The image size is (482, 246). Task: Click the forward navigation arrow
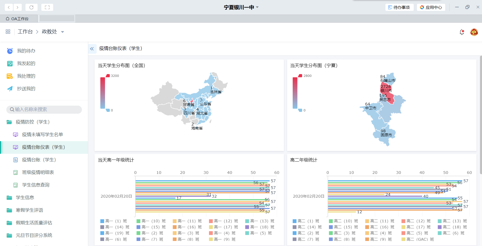(17, 7)
